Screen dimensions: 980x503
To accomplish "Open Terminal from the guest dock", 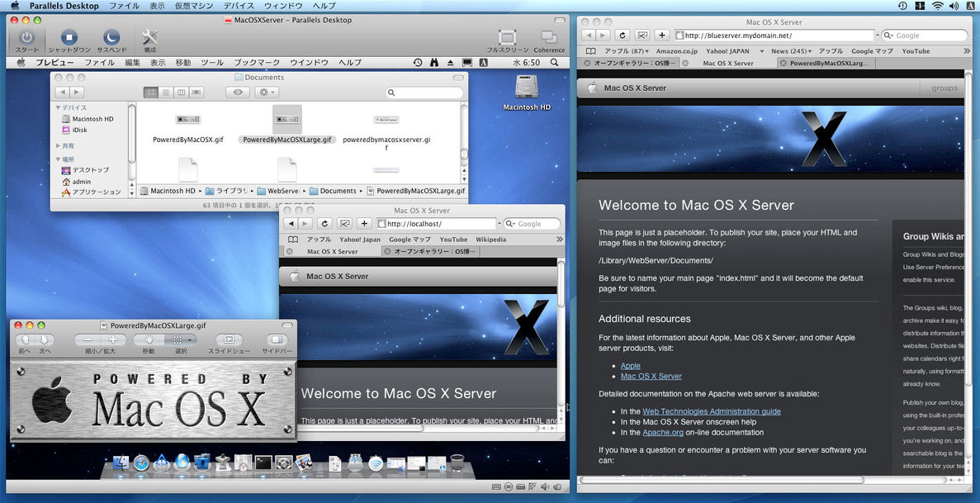I will pyautogui.click(x=263, y=463).
